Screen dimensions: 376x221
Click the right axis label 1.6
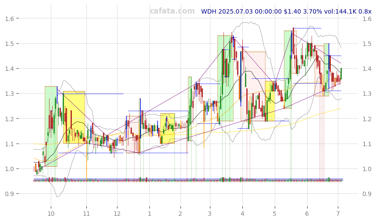[x=367, y=18]
